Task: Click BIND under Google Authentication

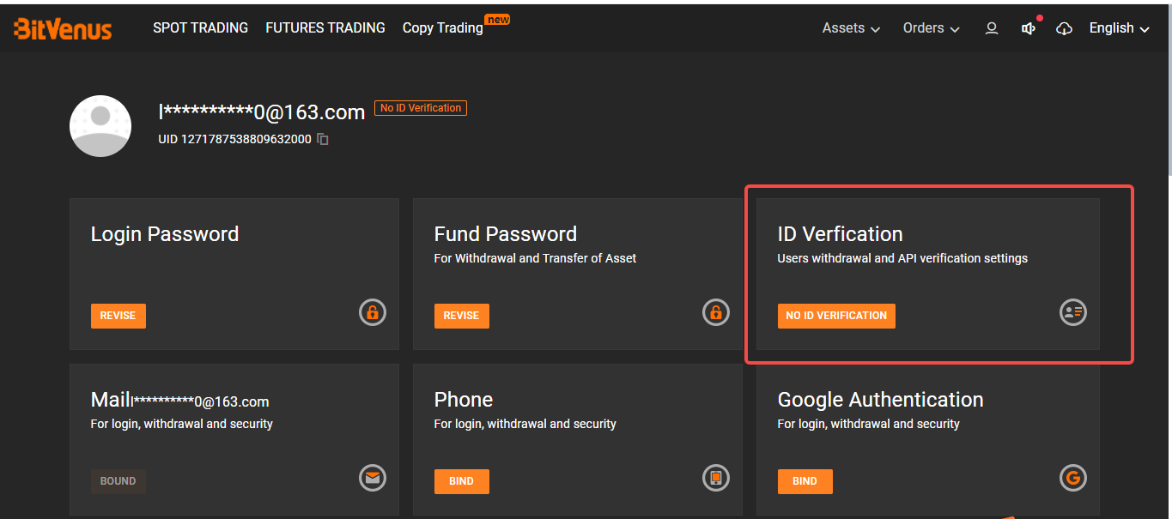Action: coord(805,481)
